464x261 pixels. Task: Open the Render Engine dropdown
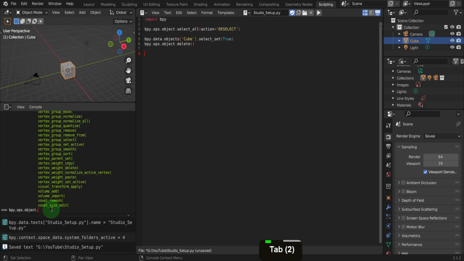coord(442,136)
